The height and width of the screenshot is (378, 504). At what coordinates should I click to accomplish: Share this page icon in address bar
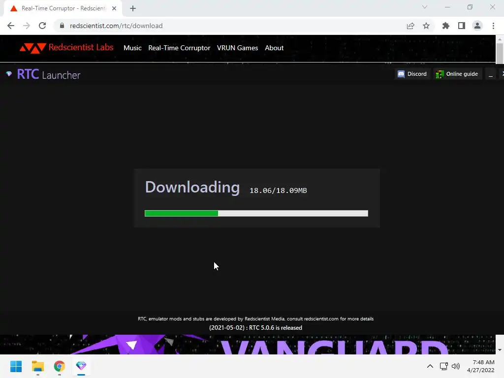click(x=410, y=26)
